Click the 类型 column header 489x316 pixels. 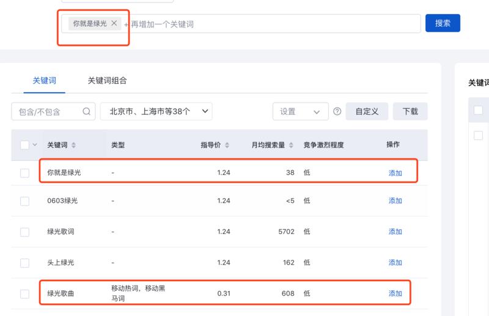(118, 145)
